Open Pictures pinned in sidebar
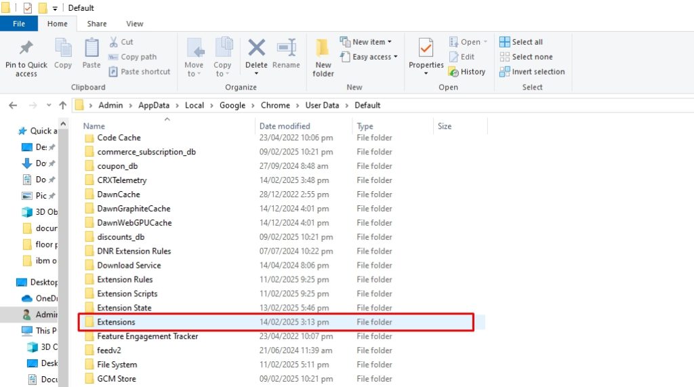The image size is (694, 387). (x=39, y=195)
